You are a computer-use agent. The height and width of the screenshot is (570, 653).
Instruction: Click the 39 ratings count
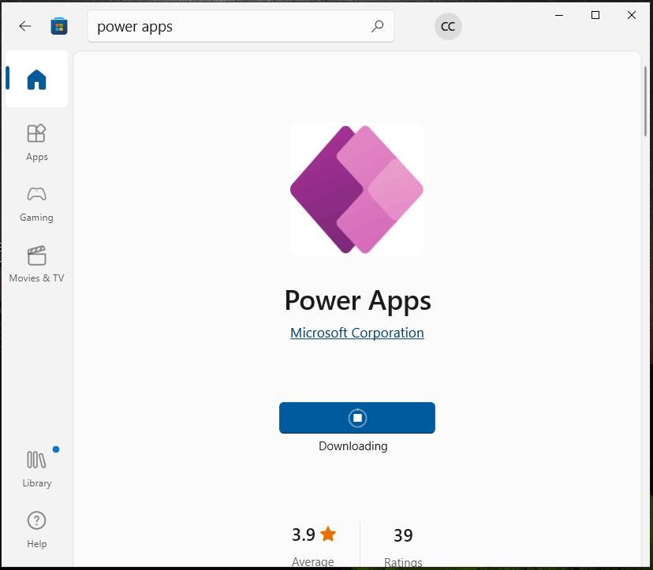[x=403, y=535]
